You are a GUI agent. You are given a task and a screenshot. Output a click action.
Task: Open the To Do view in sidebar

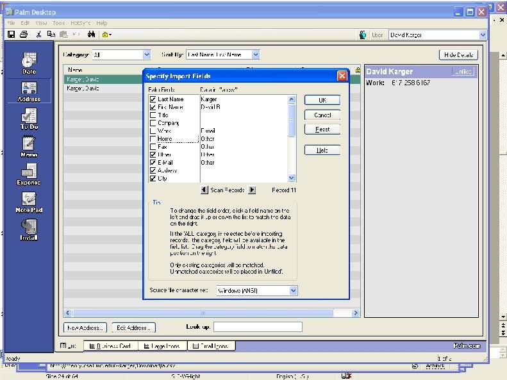[x=29, y=119]
